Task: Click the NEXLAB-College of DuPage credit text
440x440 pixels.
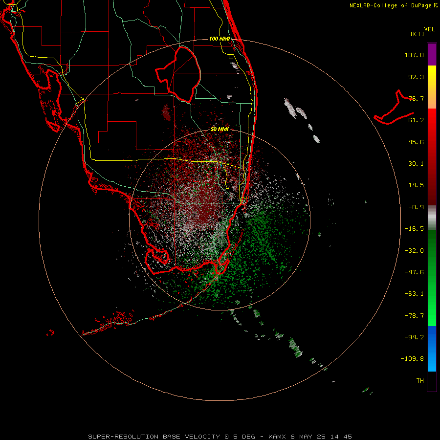Action: 394,5
